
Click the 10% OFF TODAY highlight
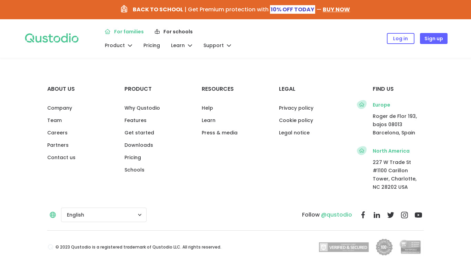click(x=292, y=9)
